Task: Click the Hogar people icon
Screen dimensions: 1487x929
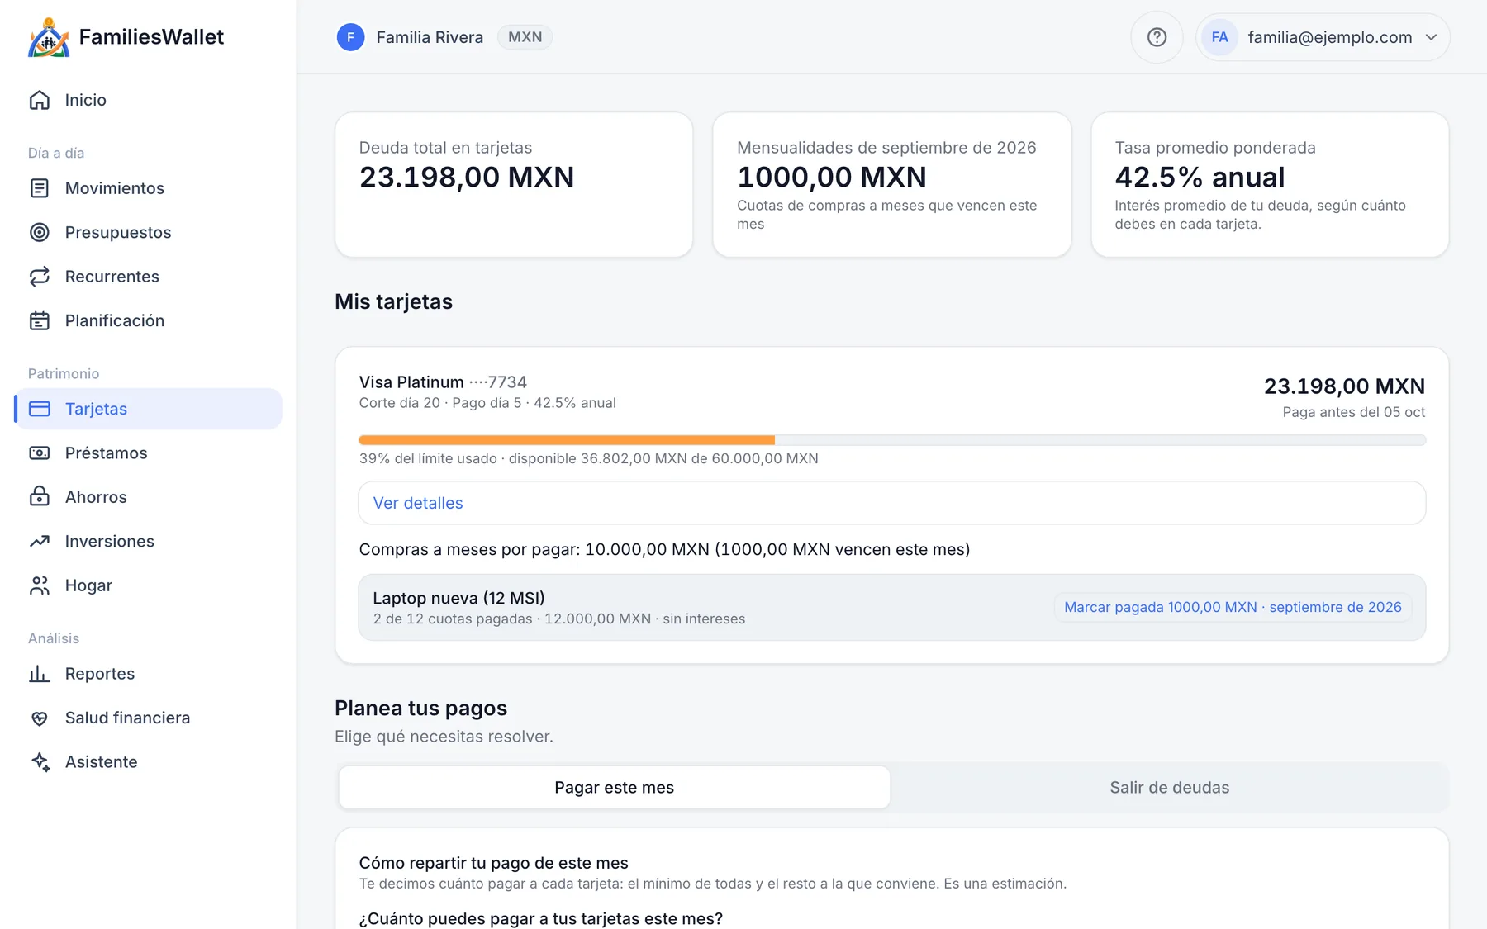Action: pos(40,585)
